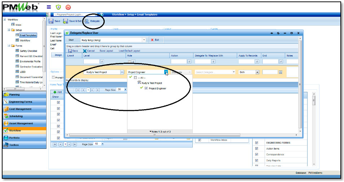Open the Rudy's Test Project level dropdown
The width and height of the screenshot is (344, 182).
coord(122,72)
